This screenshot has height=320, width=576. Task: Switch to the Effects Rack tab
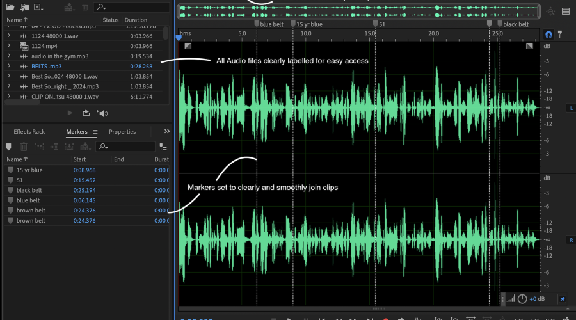(x=29, y=132)
